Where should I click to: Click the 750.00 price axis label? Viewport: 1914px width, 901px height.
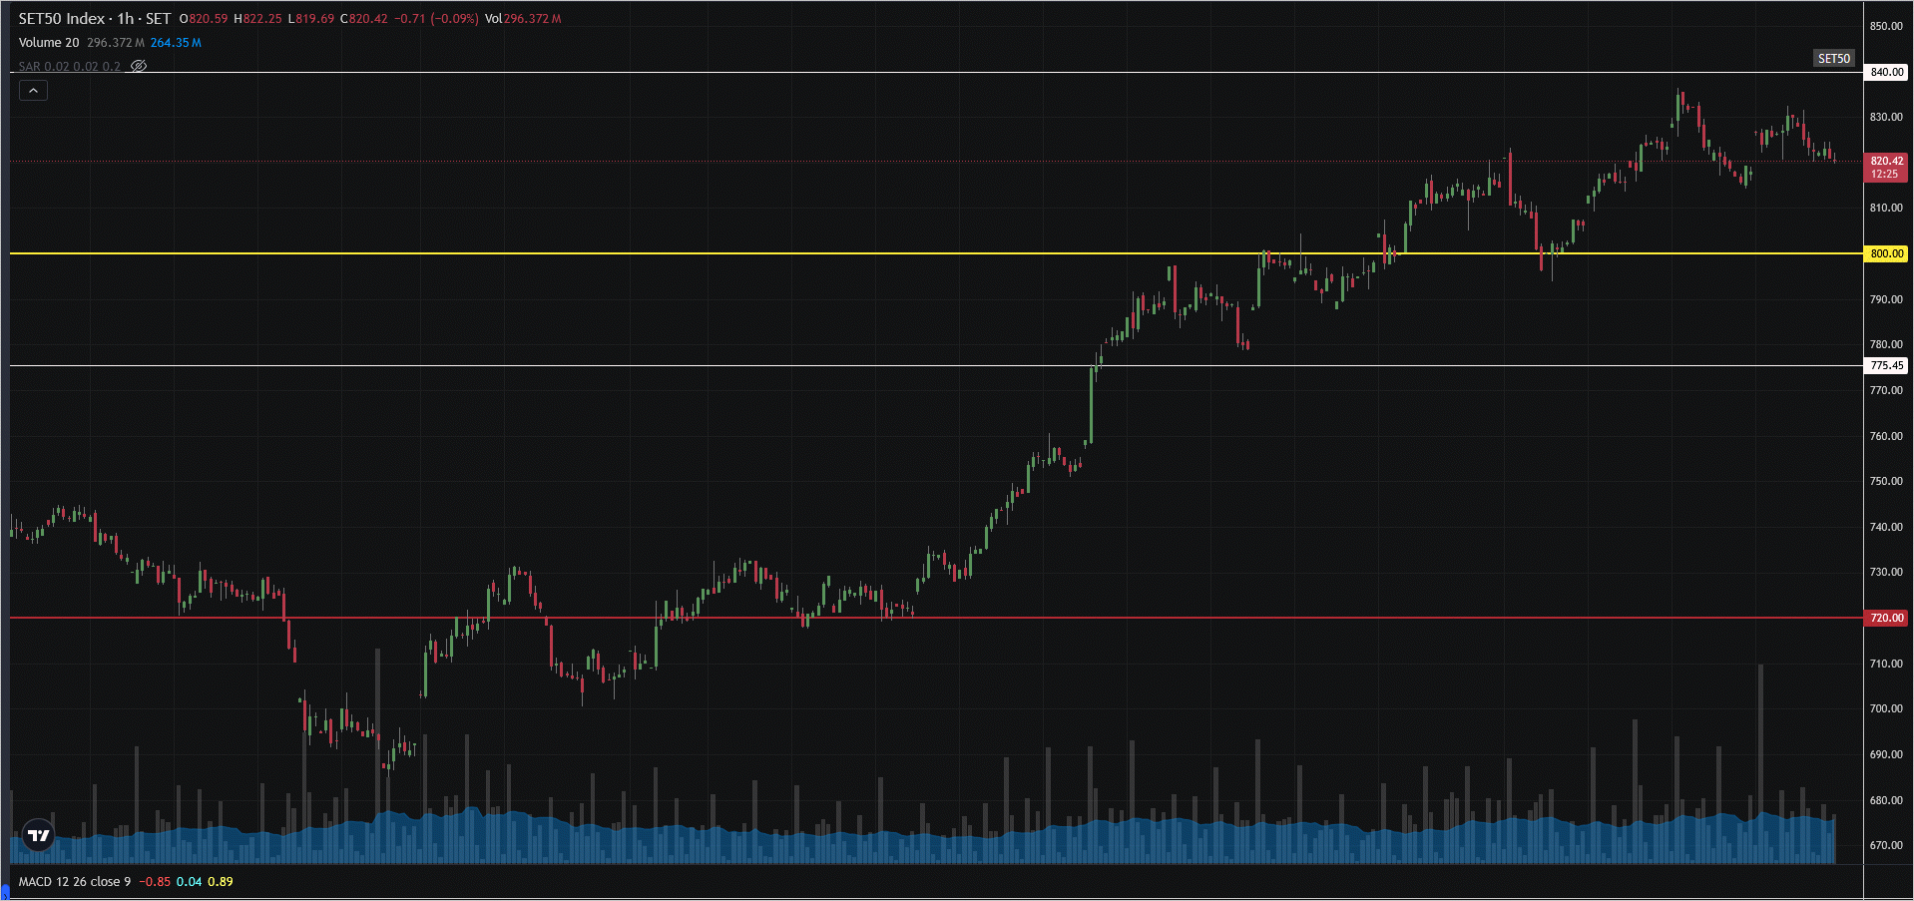(x=1886, y=481)
